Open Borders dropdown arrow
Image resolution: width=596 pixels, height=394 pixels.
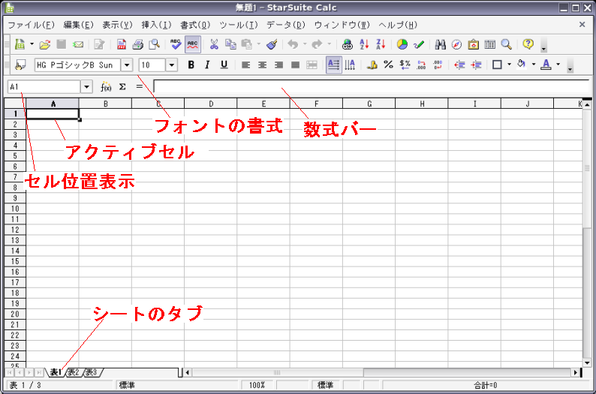click(x=510, y=65)
